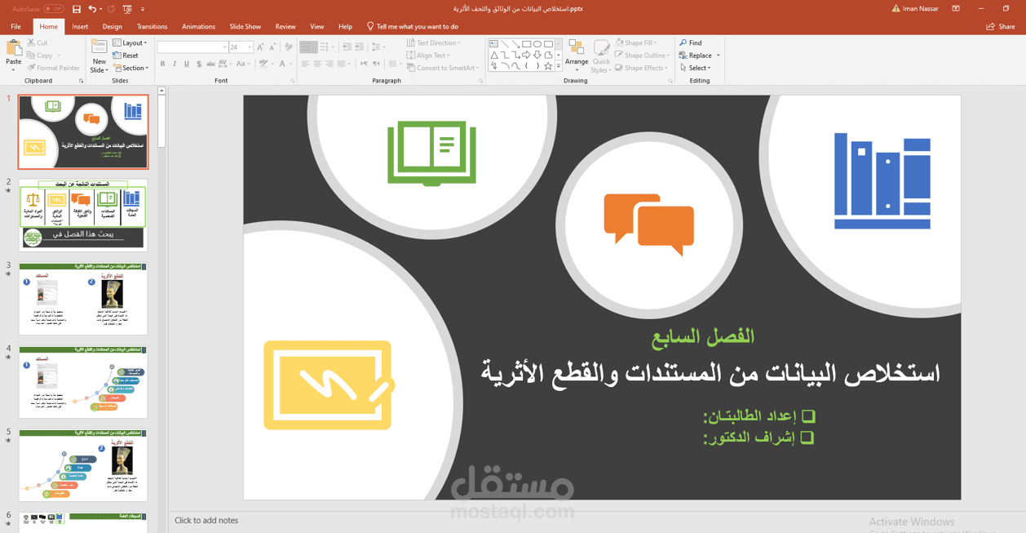Viewport: 1026px width, 533px height.
Task: Click 'Click to add notes' area
Action: 206,520
